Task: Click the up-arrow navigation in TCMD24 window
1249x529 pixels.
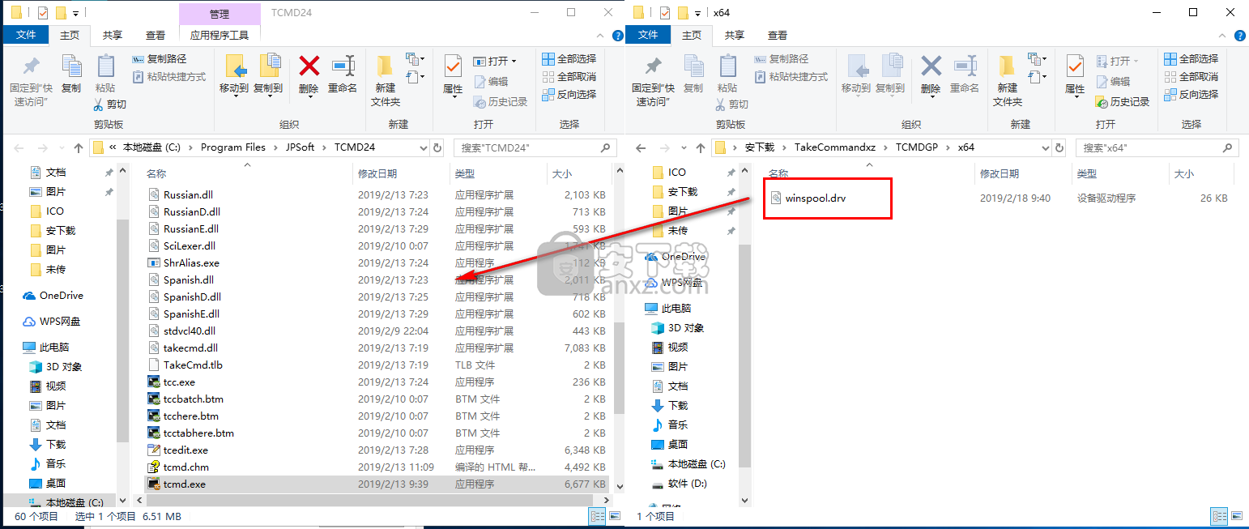Action: click(78, 148)
